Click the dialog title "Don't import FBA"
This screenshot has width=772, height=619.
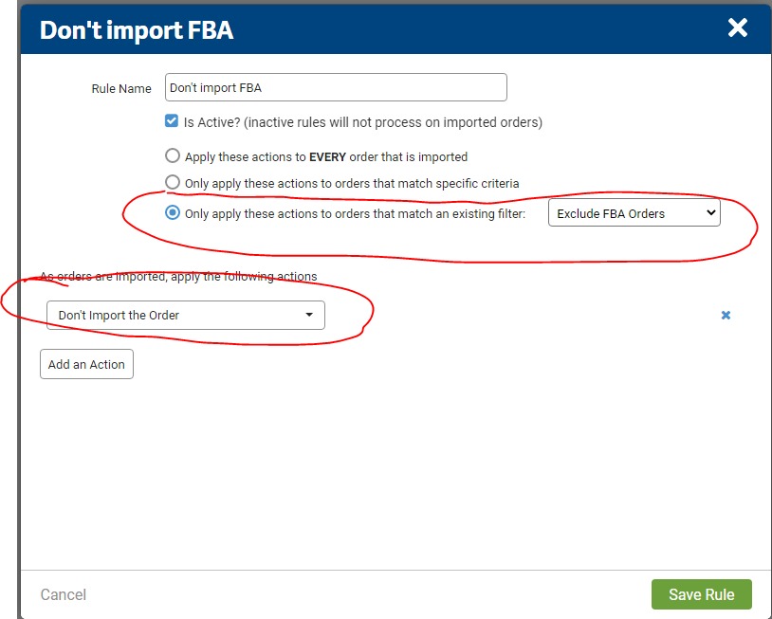coord(137,30)
